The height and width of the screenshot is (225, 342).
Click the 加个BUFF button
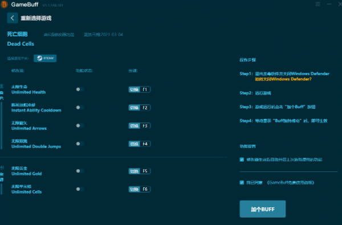(x=263, y=209)
